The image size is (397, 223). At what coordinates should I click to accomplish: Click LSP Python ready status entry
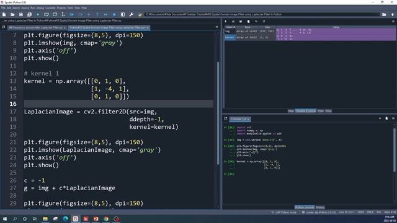(284, 212)
